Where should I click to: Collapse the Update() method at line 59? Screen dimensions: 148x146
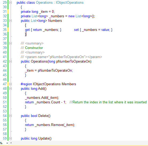coord(11,139)
